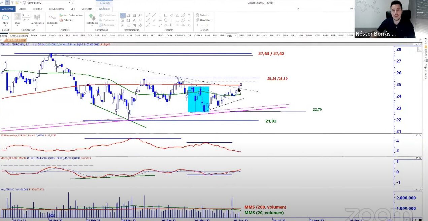The image size is (428, 221).
Task: Expand the Plantillas dropdown
Action: [204, 20]
